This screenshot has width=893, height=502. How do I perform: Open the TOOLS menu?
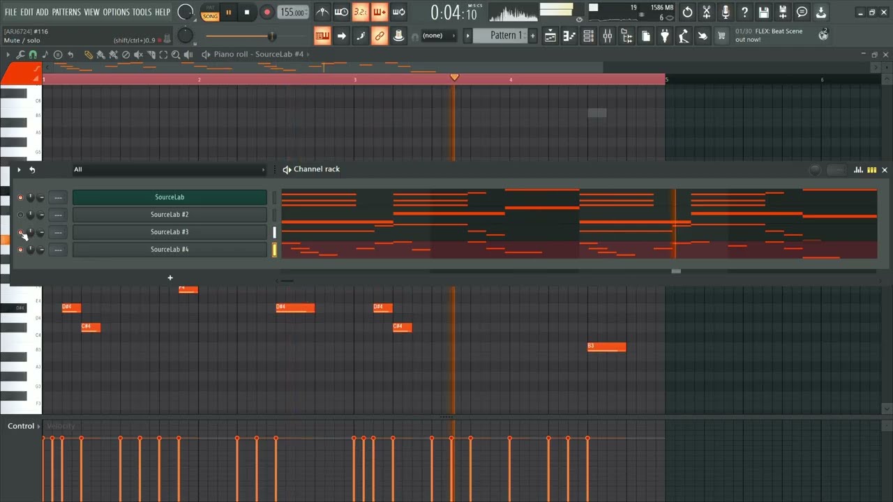pos(142,12)
